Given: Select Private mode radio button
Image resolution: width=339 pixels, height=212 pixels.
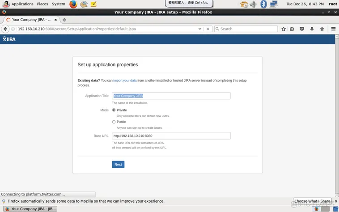Looking at the screenshot, I should point(114,110).
